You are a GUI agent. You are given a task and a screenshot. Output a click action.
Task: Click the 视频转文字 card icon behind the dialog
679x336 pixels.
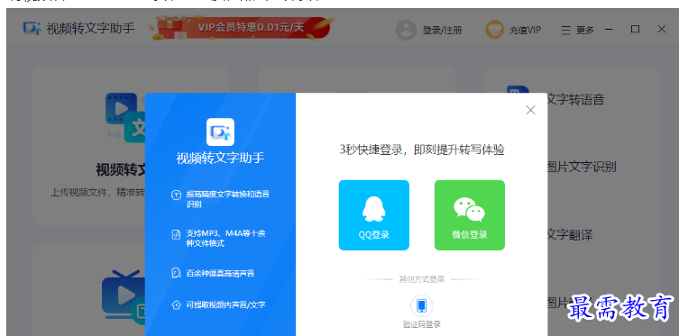125,118
